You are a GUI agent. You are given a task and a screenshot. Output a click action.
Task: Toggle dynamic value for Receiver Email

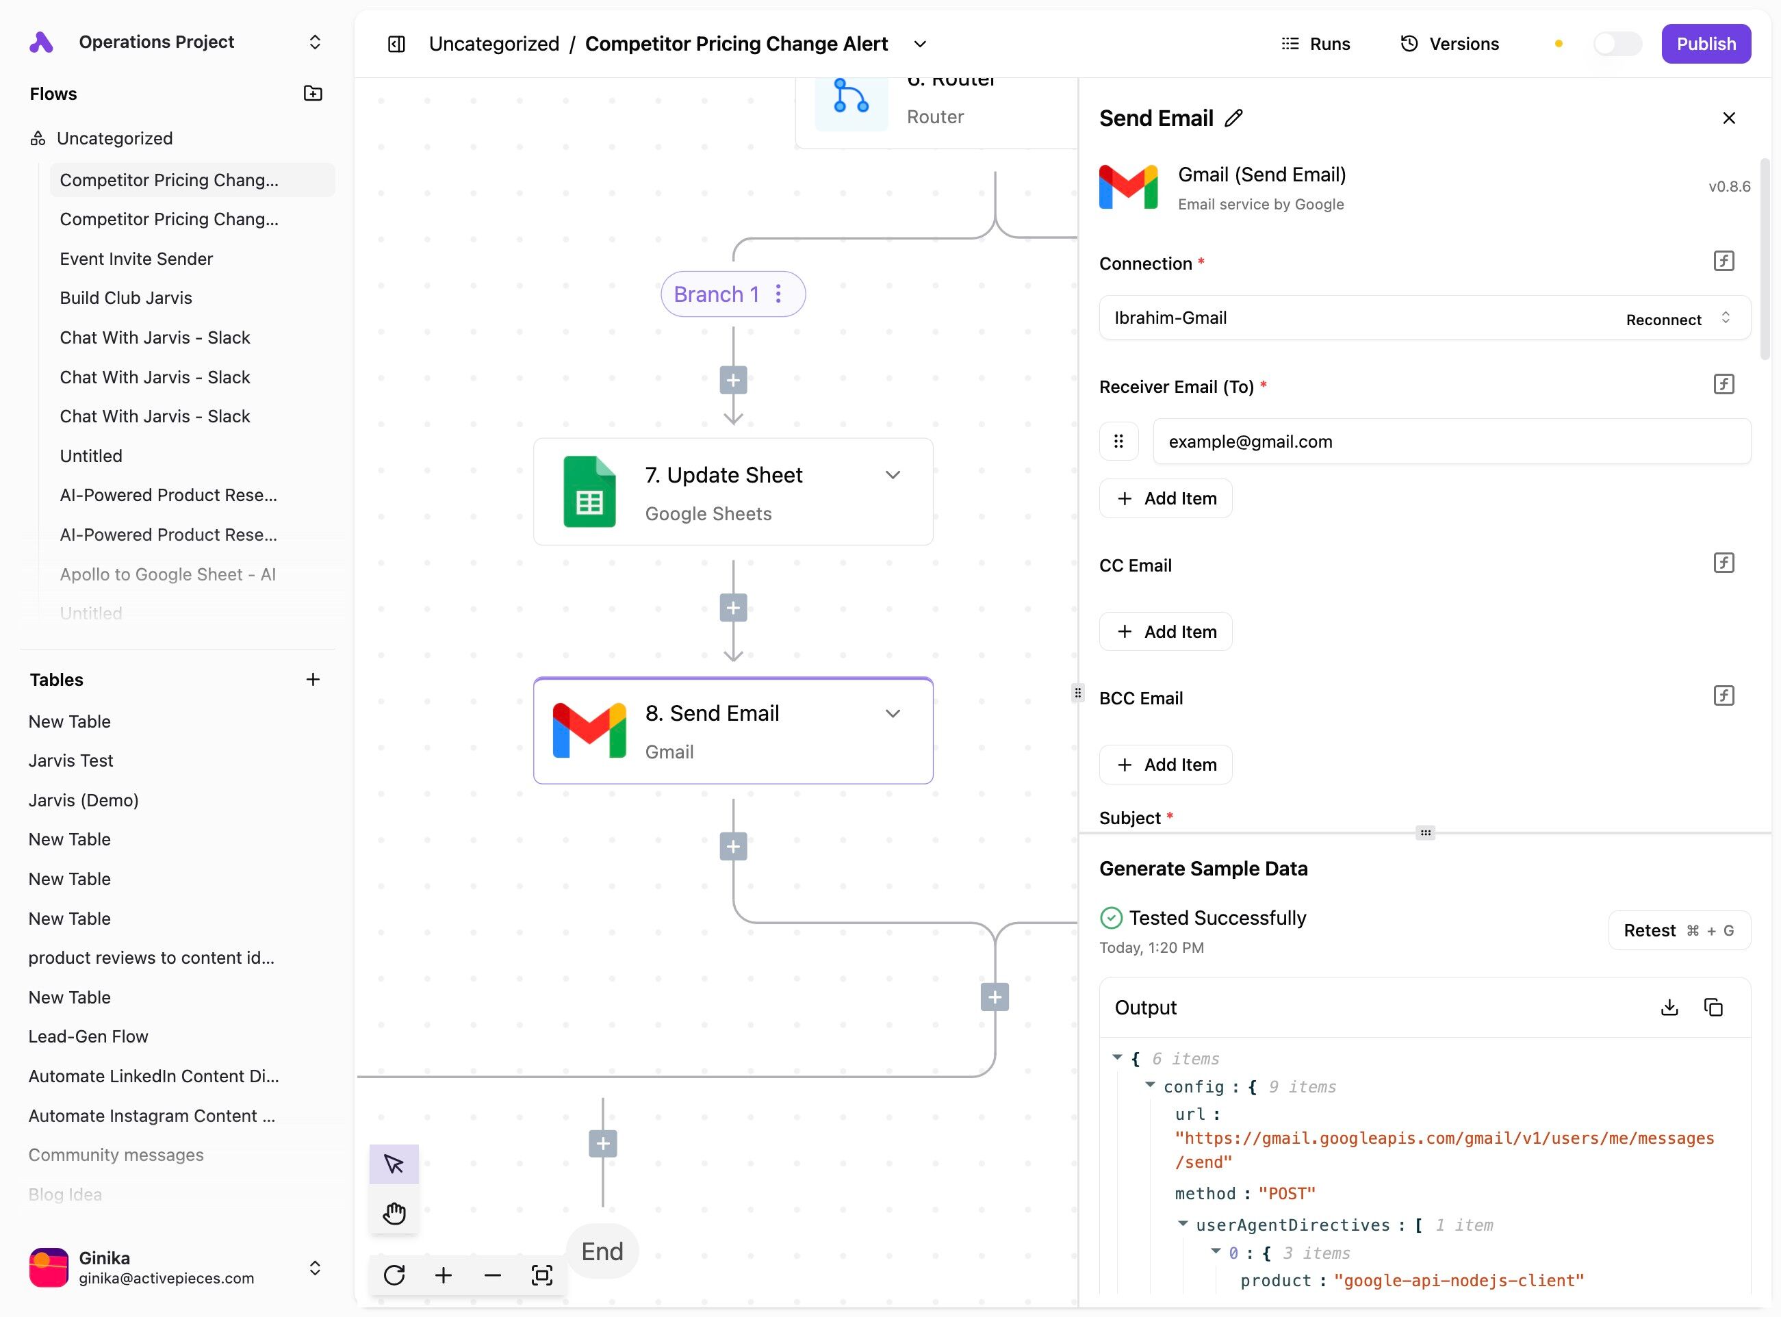(1723, 384)
